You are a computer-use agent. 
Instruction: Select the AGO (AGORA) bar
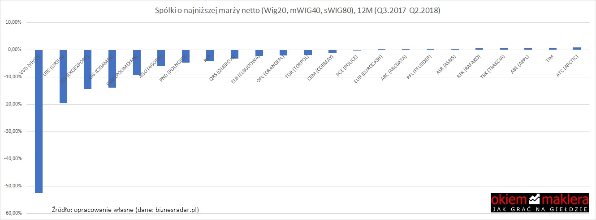[161, 58]
